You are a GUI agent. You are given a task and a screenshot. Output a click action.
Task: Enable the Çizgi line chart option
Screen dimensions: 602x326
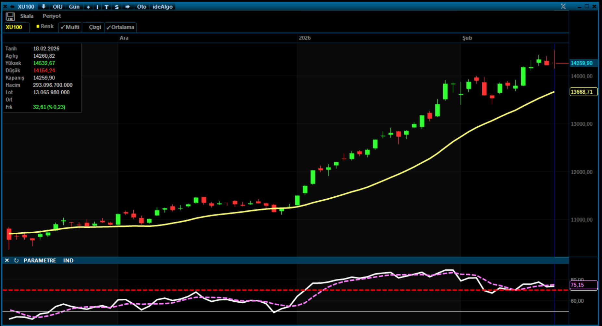pyautogui.click(x=95, y=27)
